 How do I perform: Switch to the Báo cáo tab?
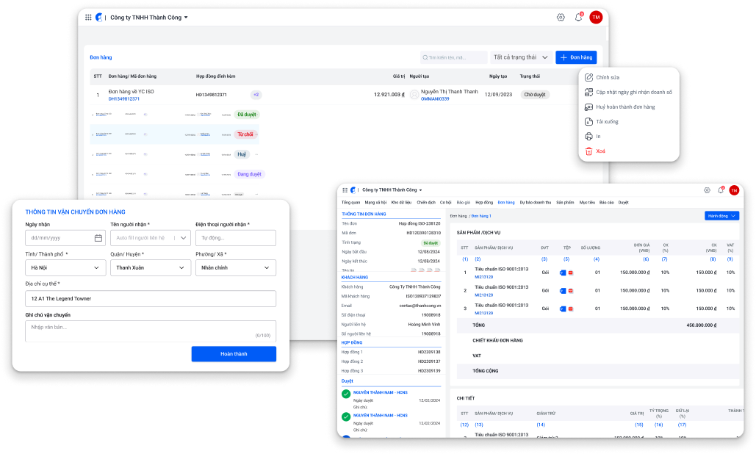(x=607, y=203)
